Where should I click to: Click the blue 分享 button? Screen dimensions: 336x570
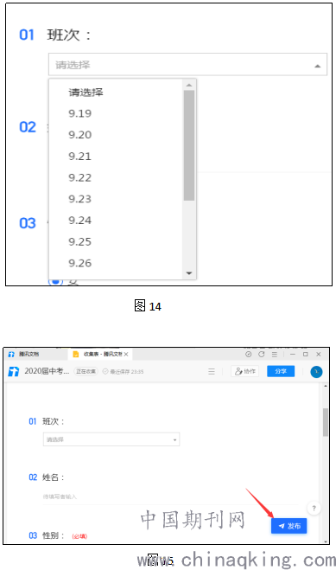[281, 371]
